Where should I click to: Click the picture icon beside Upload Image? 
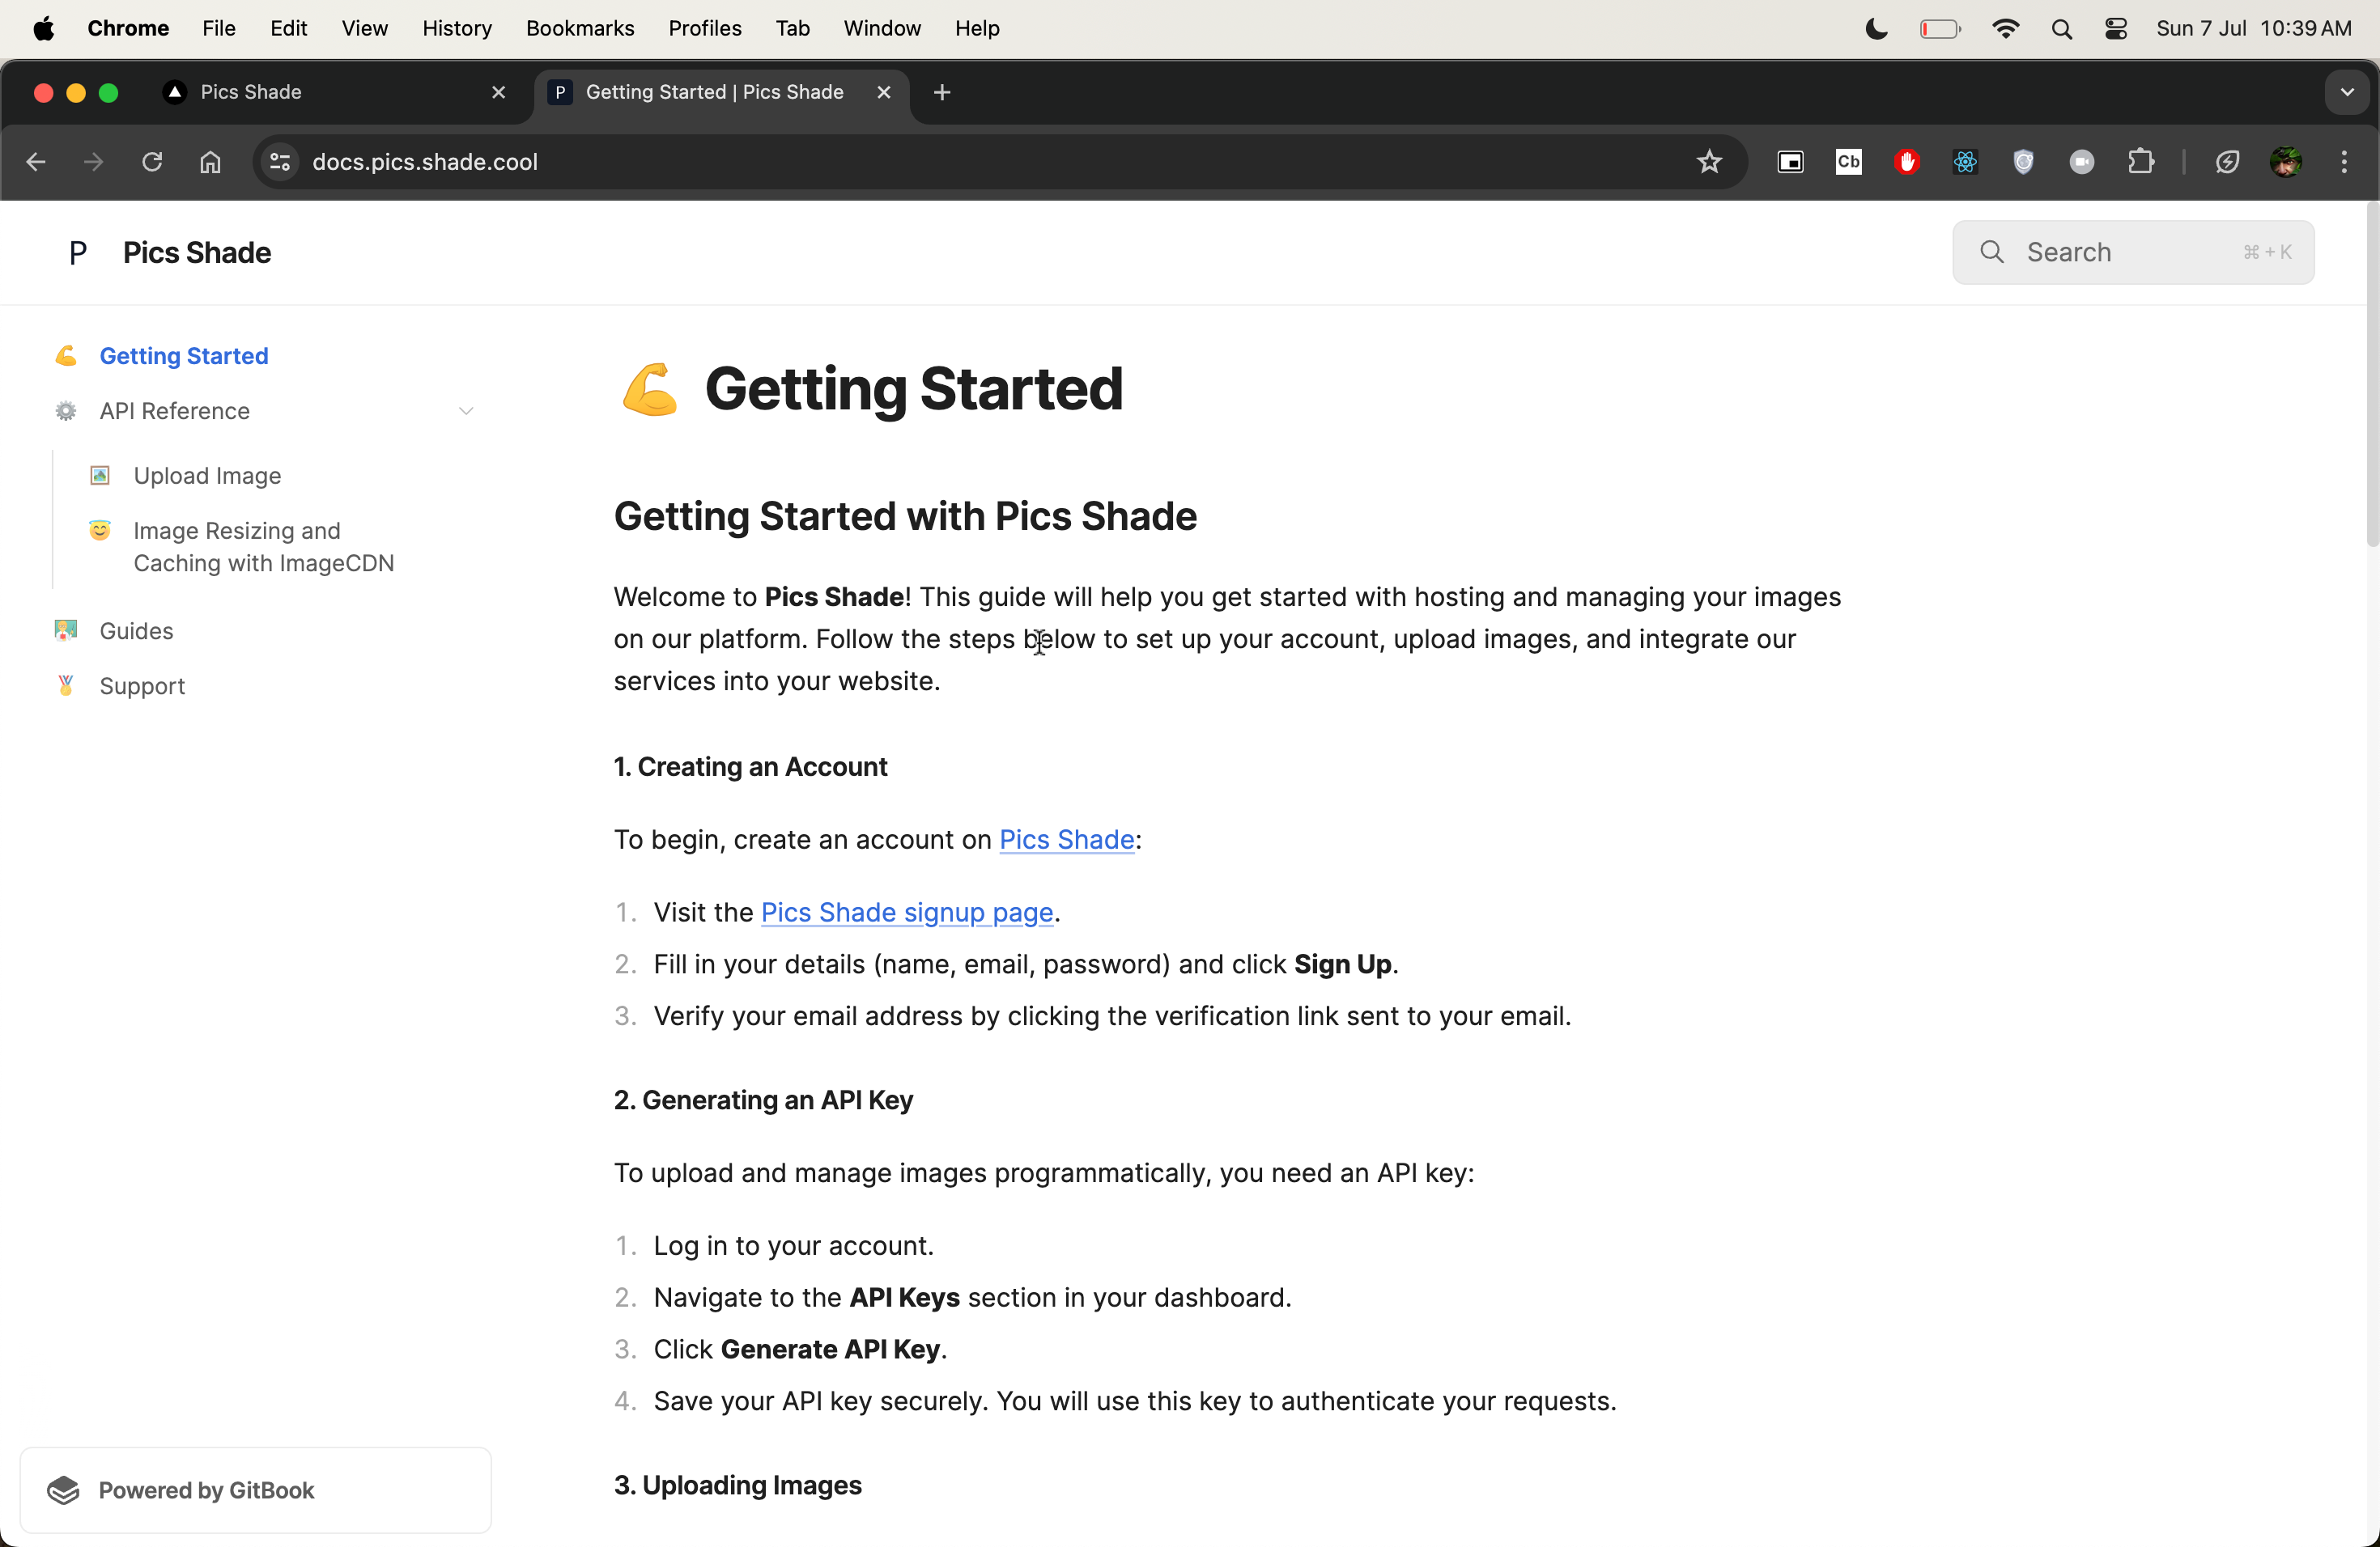100,476
